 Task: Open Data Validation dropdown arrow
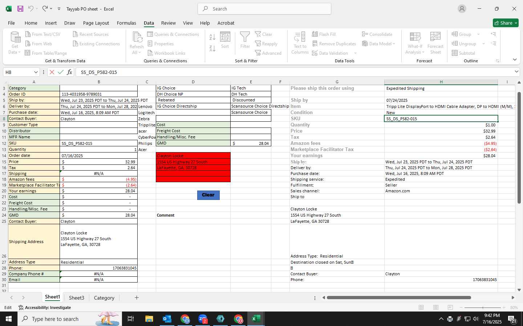coord(355,53)
